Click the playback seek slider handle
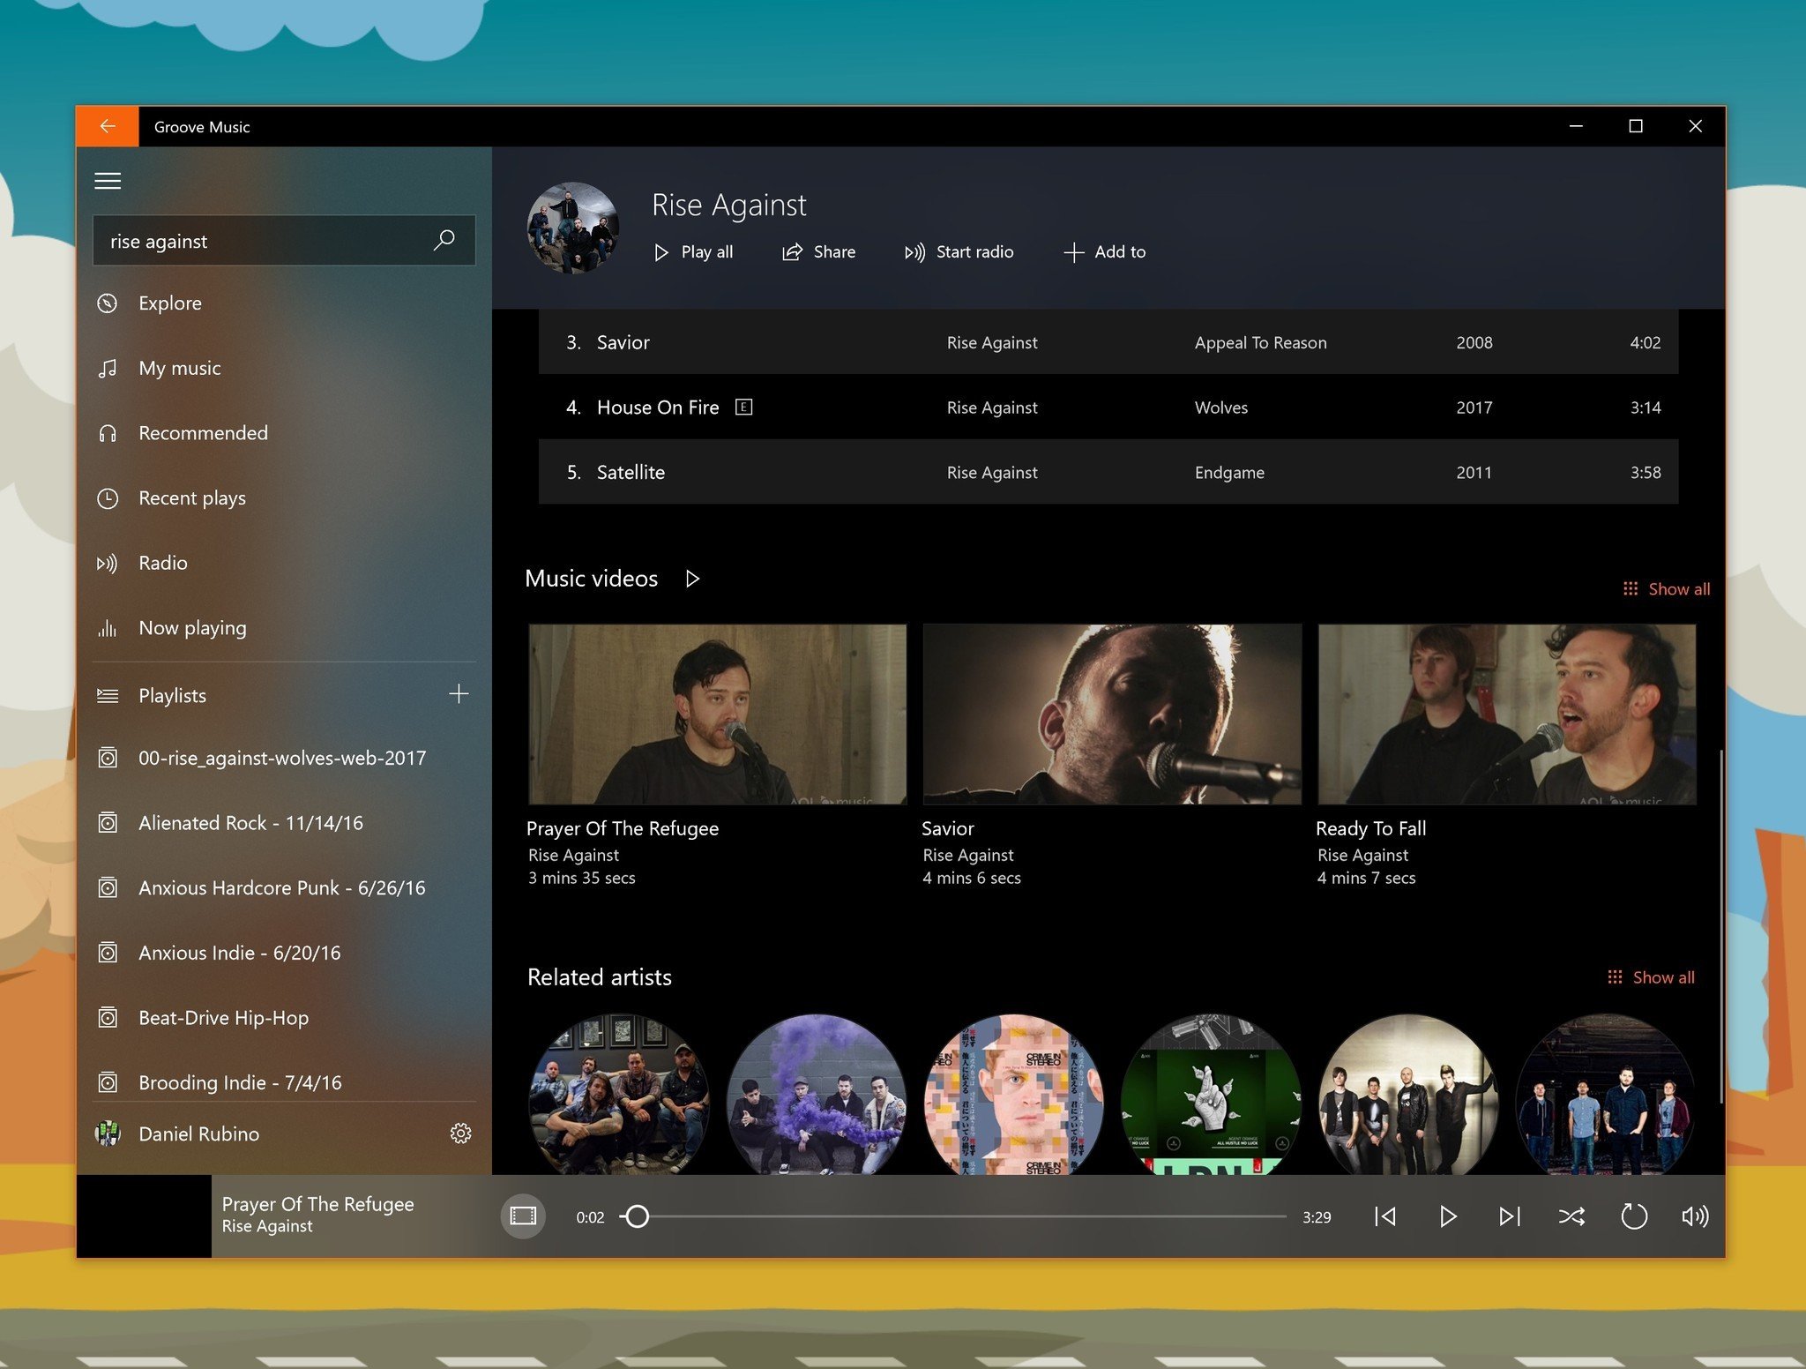Screen dimensions: 1806x1369 pos(637,1216)
